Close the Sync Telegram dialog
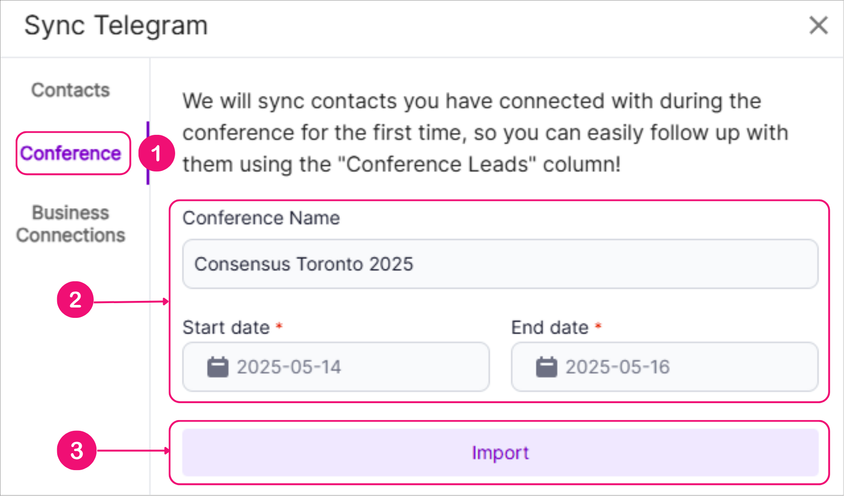 818,25
